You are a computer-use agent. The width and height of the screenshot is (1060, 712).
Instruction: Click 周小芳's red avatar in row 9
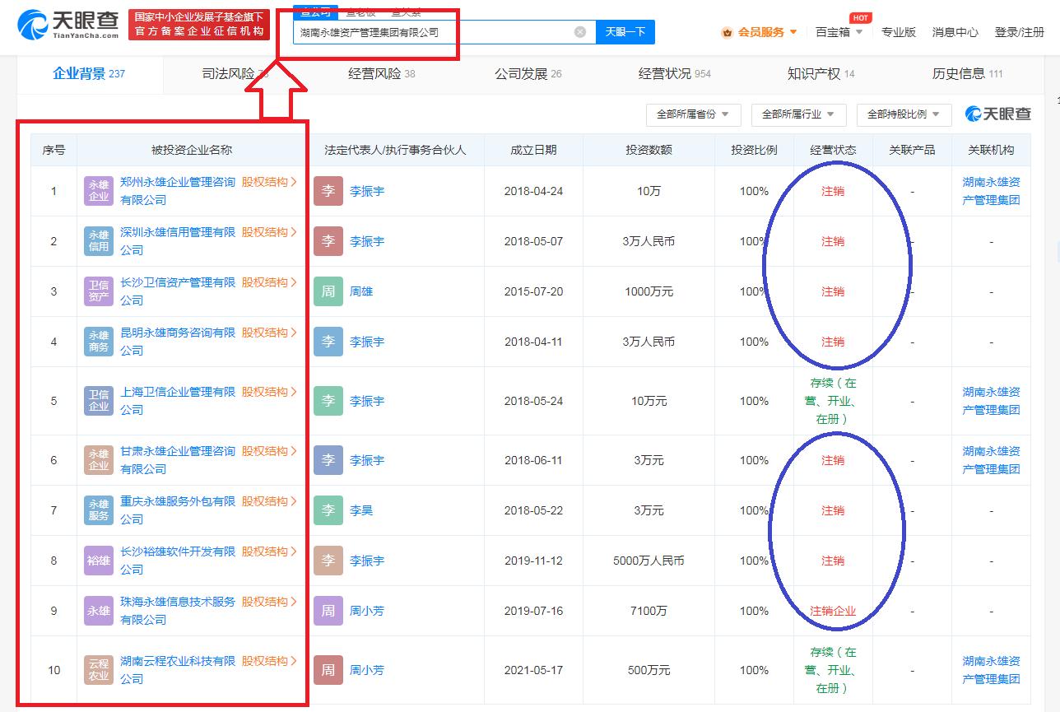(328, 611)
